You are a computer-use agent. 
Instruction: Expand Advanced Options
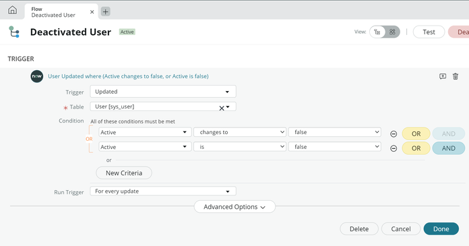tap(234, 207)
